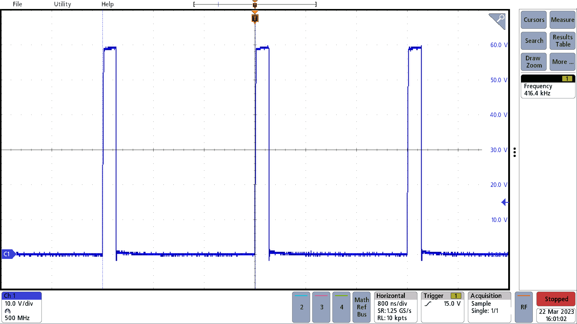This screenshot has width=577, height=324.
Task: Open the Horizontal settings badge
Action: (396, 307)
